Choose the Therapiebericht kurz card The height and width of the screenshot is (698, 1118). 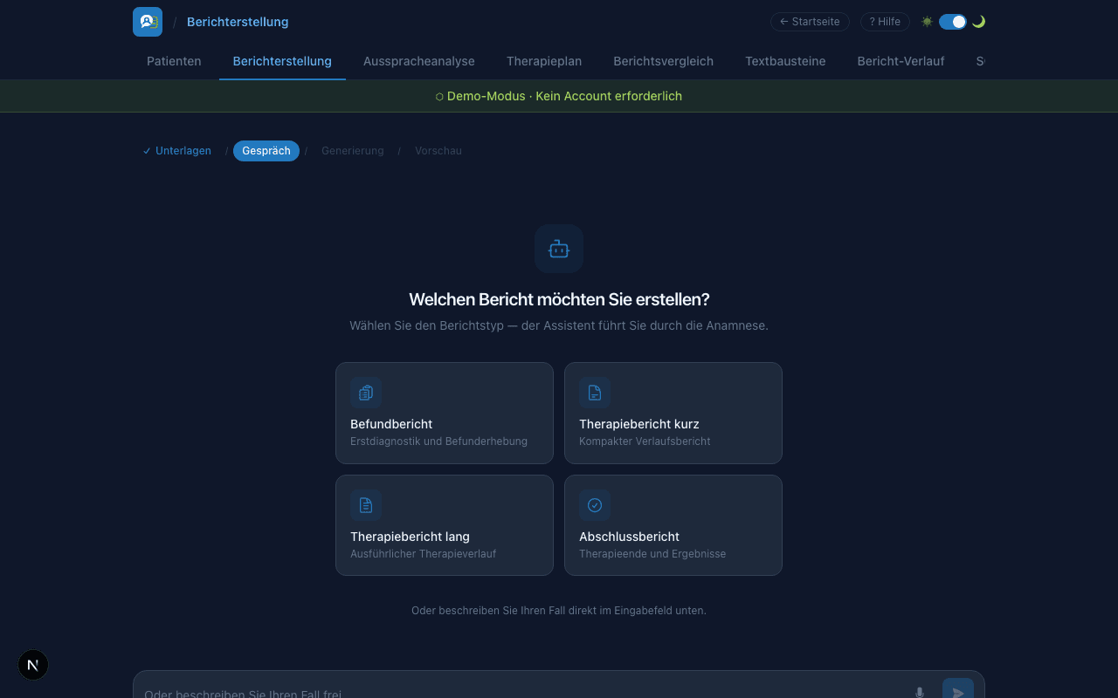tap(673, 413)
